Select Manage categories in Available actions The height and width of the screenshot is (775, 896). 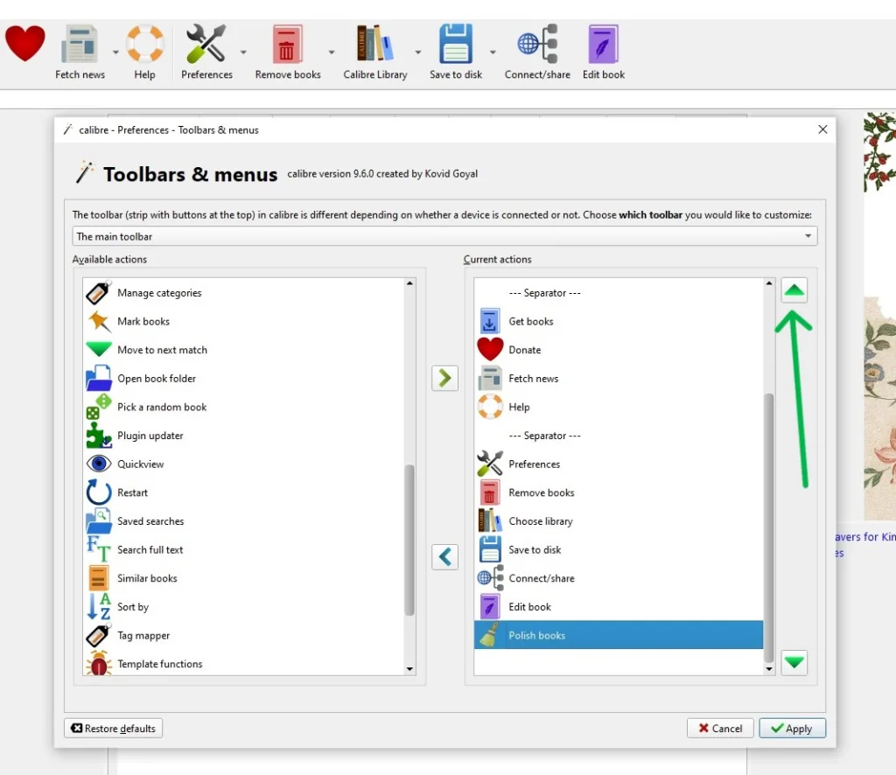(244, 292)
